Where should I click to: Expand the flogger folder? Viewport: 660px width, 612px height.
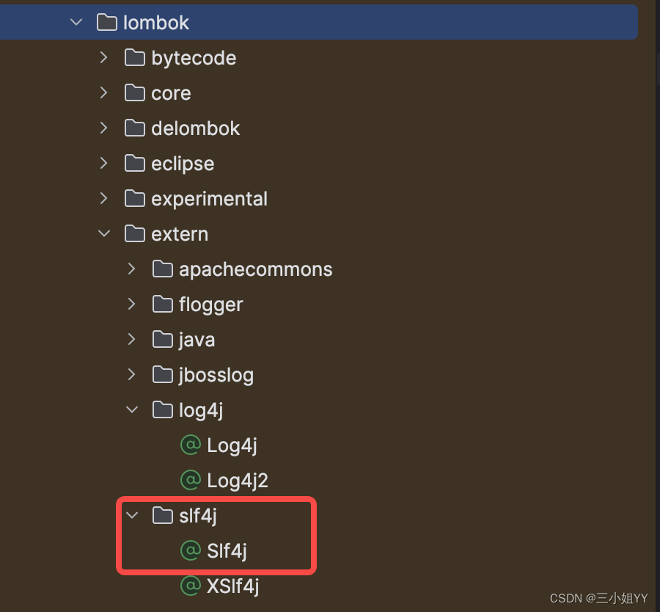(132, 304)
